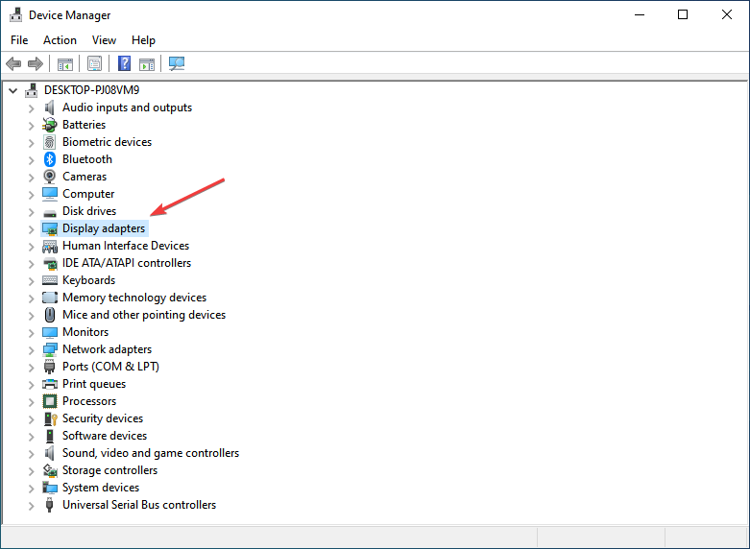750x549 pixels.
Task: Click the Security devices key icon
Action: coord(50,418)
